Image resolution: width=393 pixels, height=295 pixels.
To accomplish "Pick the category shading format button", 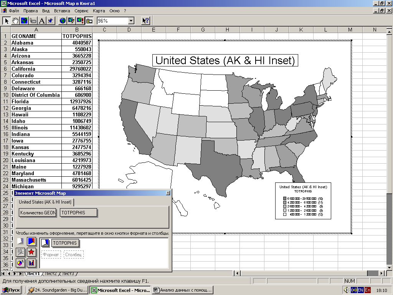I will click(31, 242).
